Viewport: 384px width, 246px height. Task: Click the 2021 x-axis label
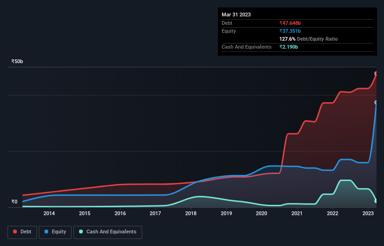tap(297, 213)
